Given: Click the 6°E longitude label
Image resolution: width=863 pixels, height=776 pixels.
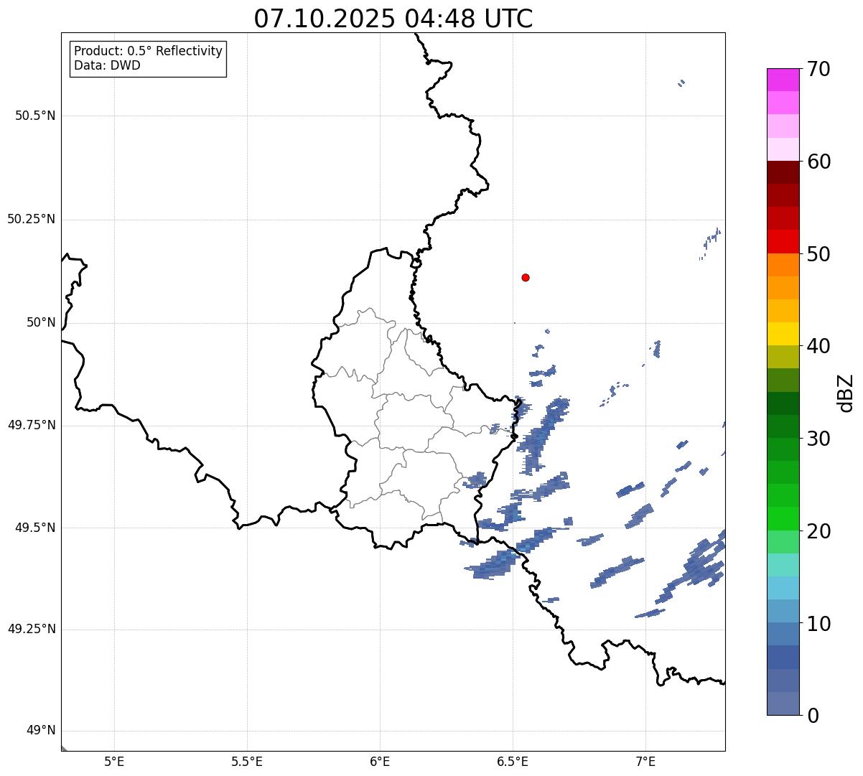Looking at the screenshot, I should pyautogui.click(x=380, y=761).
